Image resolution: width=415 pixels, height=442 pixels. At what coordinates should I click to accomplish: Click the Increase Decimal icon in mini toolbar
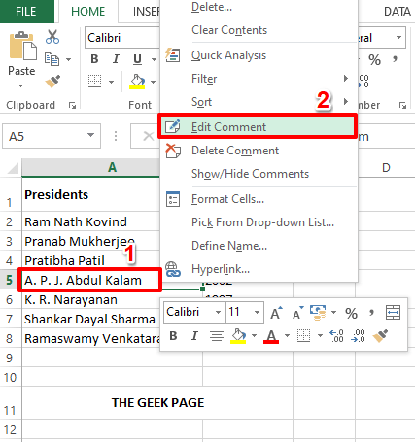click(x=336, y=336)
